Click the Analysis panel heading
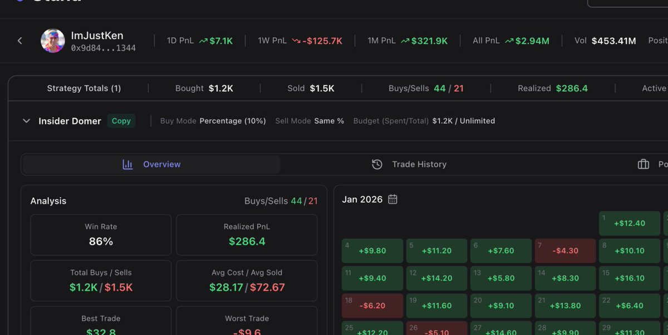668x335 pixels. coord(48,201)
